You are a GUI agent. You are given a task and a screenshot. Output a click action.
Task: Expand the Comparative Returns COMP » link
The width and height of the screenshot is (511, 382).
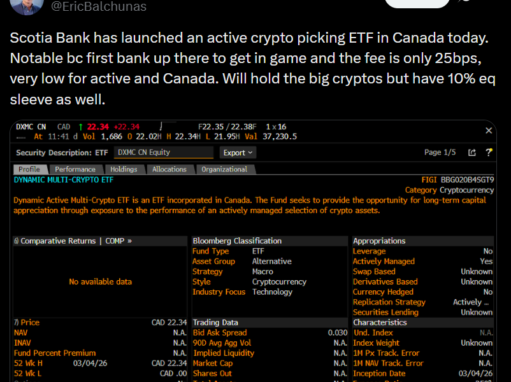72,240
